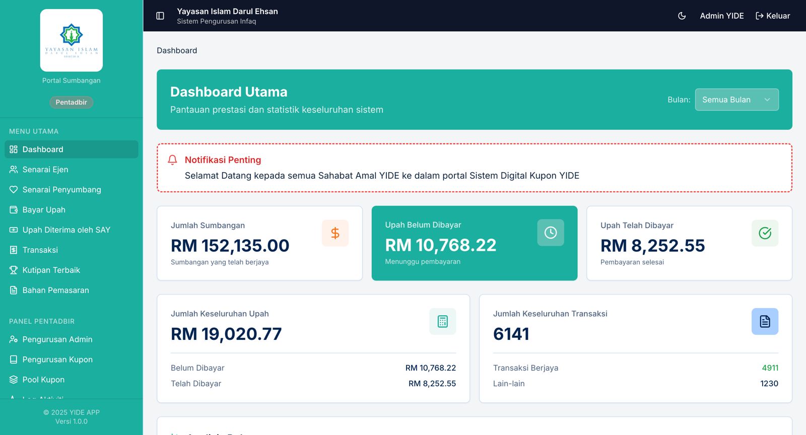
Task: Click the receipt icon beside Transaksi
Action: tap(14, 250)
